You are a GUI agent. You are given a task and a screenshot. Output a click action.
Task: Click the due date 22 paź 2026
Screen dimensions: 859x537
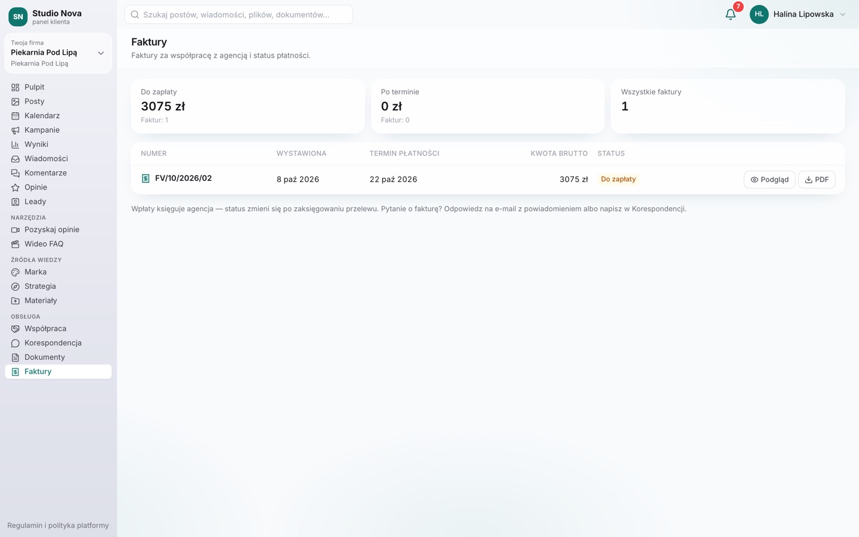coord(393,180)
